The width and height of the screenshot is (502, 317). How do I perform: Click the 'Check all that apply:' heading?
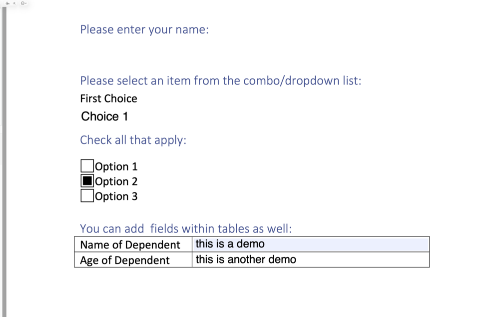coord(133,140)
